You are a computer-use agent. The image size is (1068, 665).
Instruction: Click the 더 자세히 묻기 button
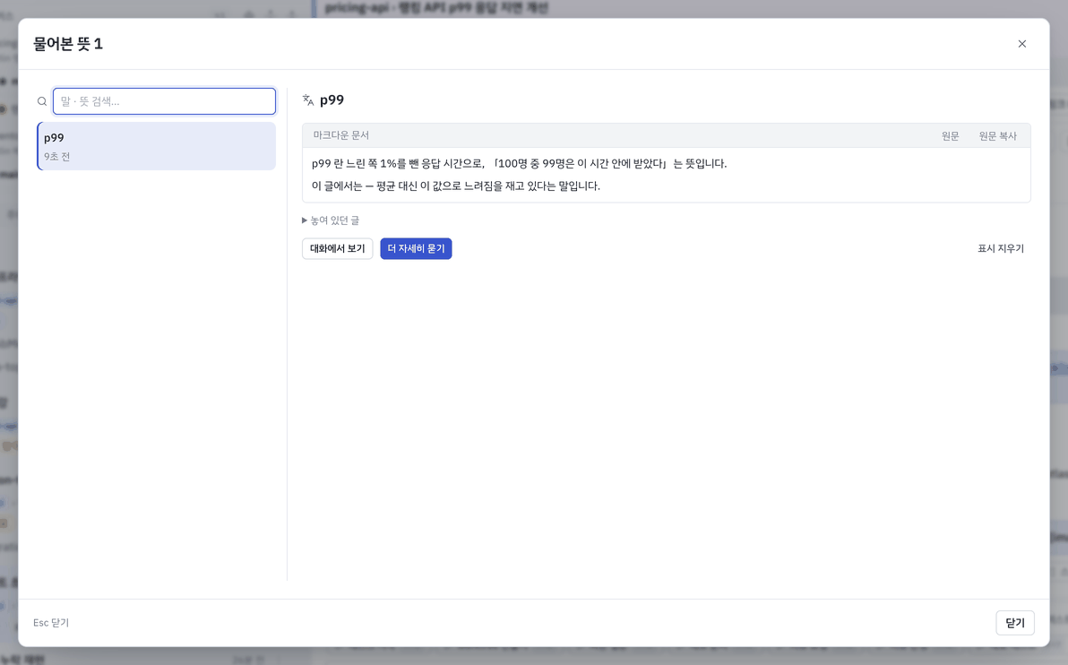tap(416, 248)
